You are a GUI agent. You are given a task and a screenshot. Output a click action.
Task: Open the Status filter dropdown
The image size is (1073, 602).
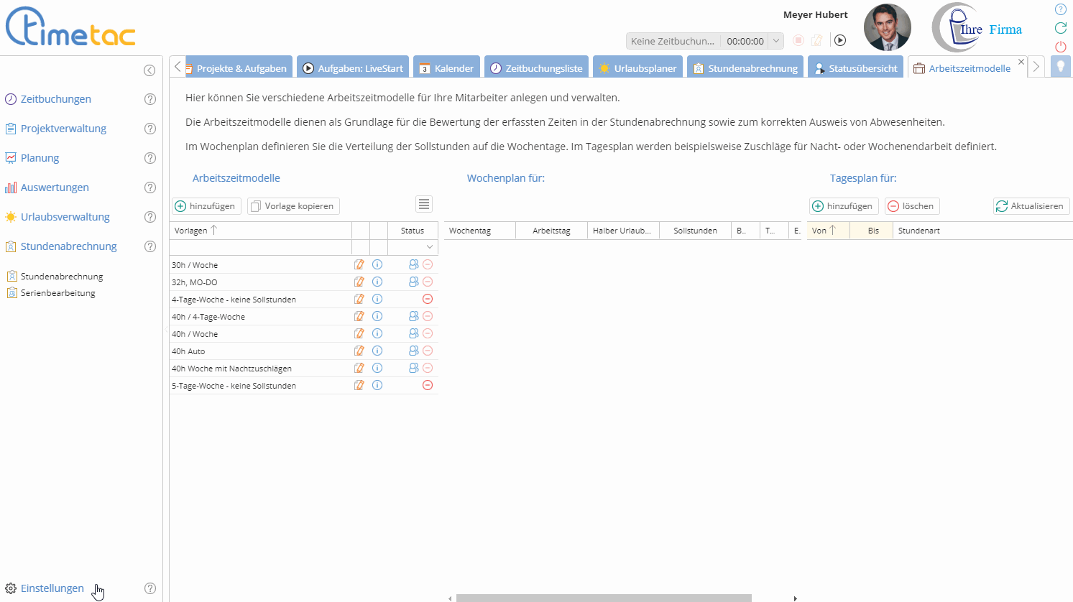coord(430,247)
